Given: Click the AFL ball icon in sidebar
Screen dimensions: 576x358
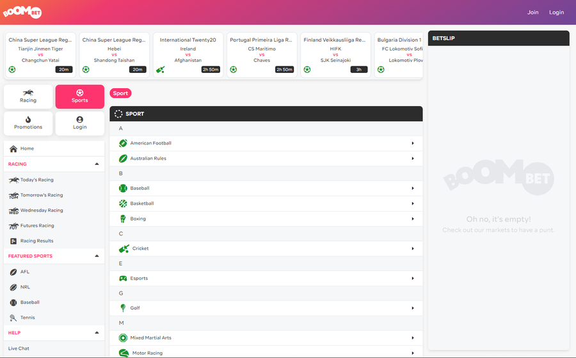Looking at the screenshot, I should [x=13, y=272].
